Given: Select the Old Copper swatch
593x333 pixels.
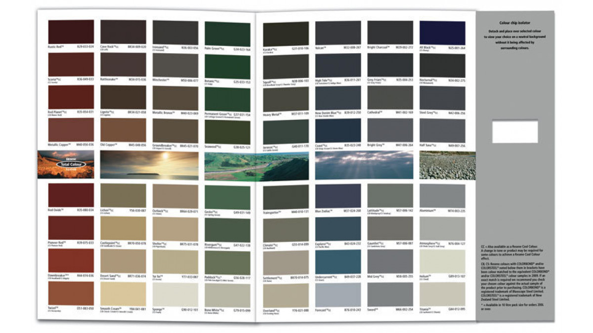Looking at the screenshot, I should click(x=123, y=131).
